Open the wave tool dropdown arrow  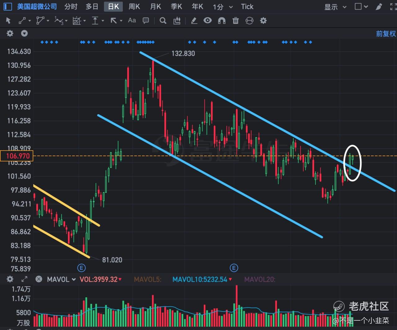point(66,21)
